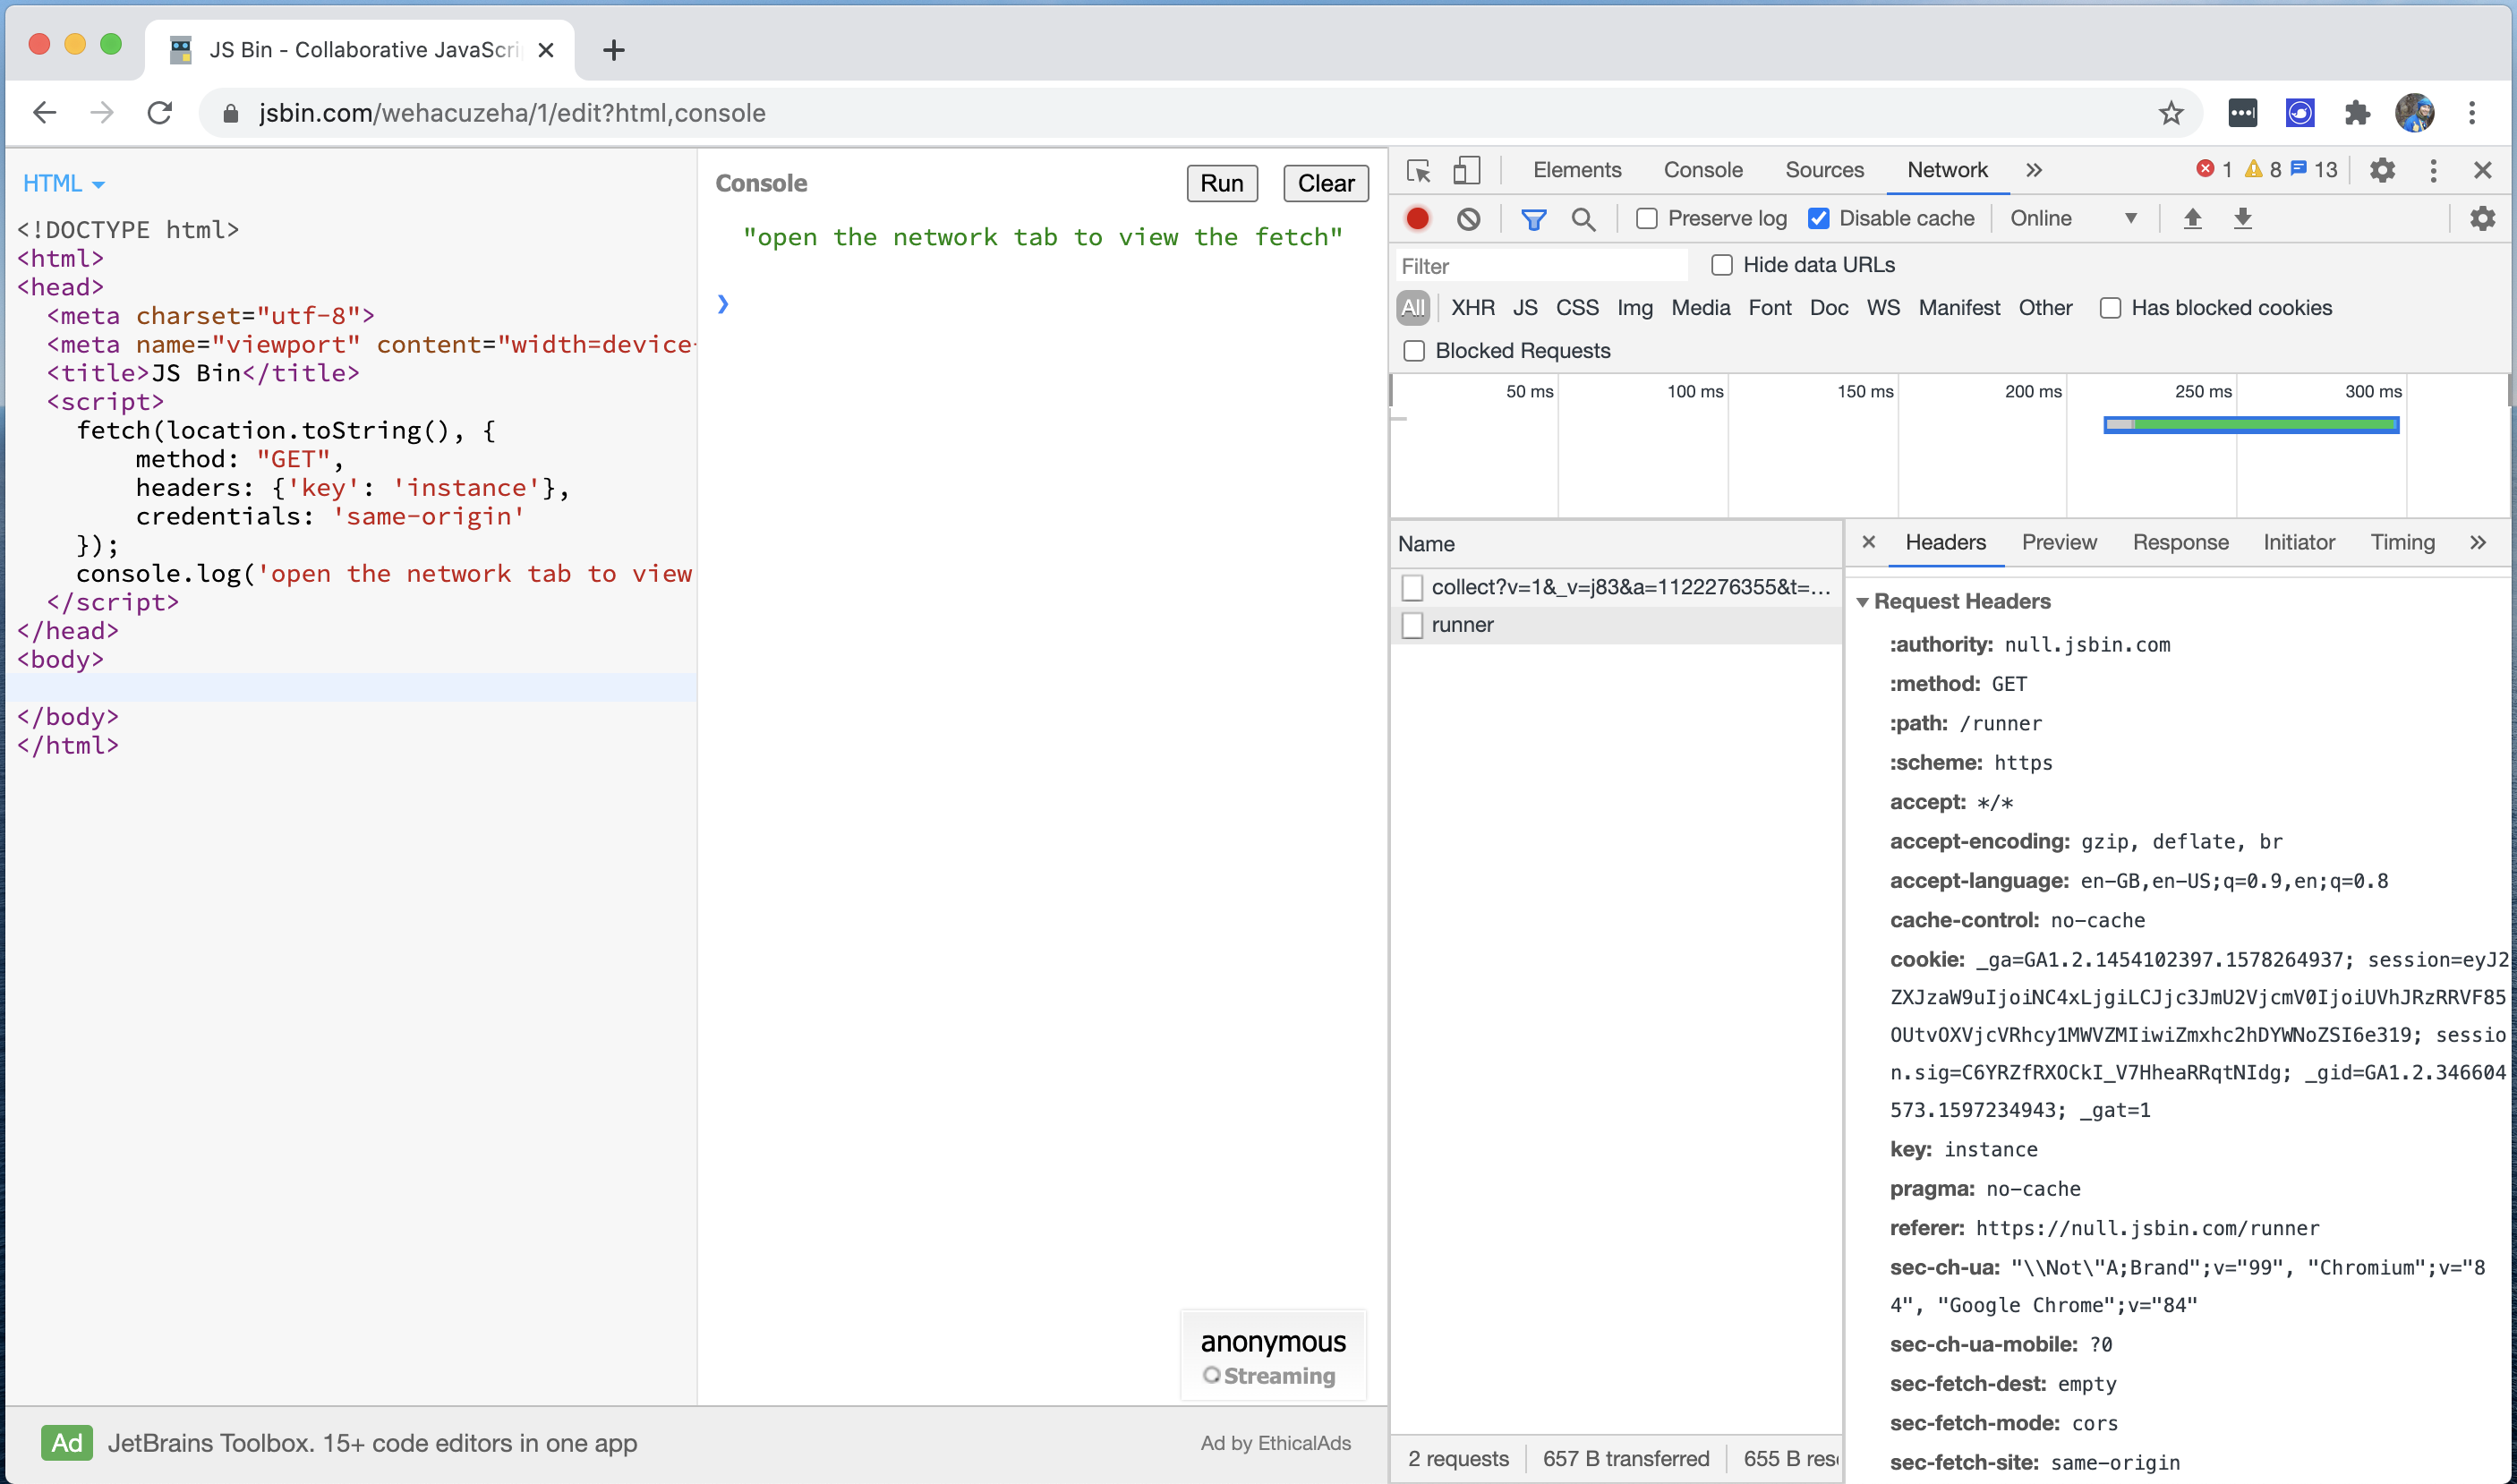The width and height of the screenshot is (2517, 1484).
Task: Export HAR with the download arrow icon
Action: (2243, 218)
